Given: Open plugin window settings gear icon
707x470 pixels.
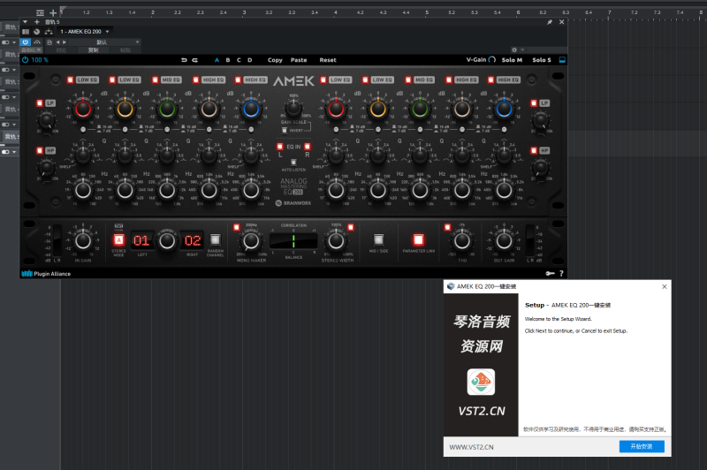Looking at the screenshot, I should click(514, 50).
